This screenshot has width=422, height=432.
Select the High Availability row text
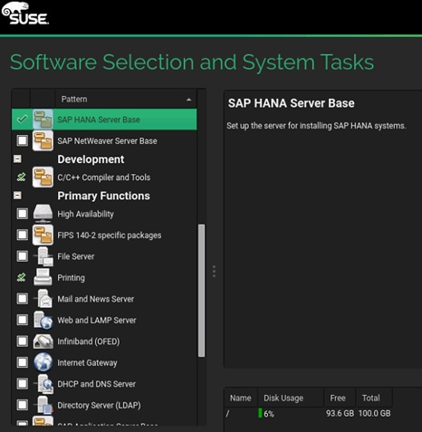[85, 214]
